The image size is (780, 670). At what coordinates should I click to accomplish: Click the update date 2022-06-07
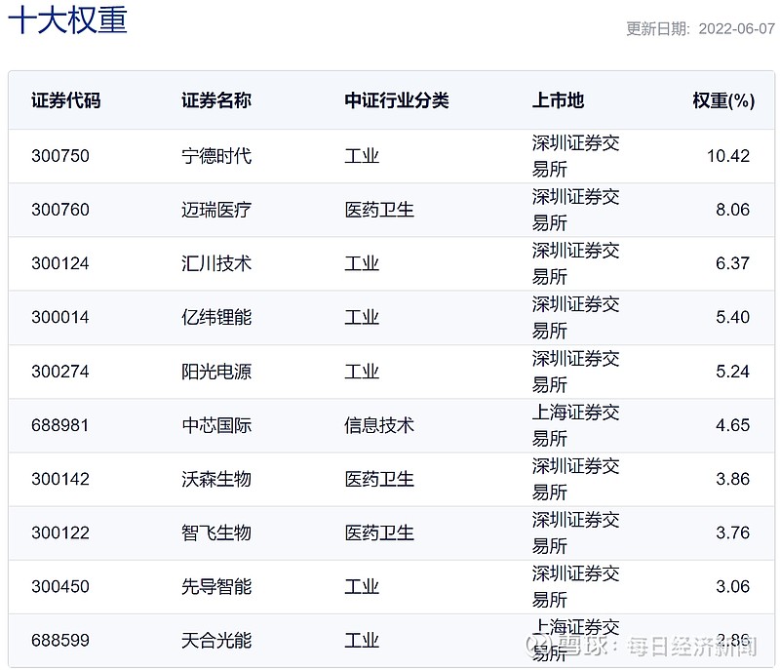pos(737,29)
